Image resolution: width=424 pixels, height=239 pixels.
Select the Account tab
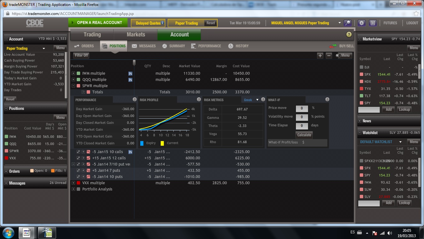tap(179, 35)
